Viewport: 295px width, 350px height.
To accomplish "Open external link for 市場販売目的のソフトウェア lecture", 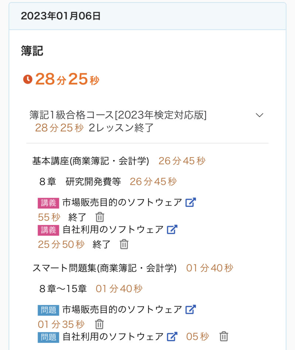I will (190, 203).
